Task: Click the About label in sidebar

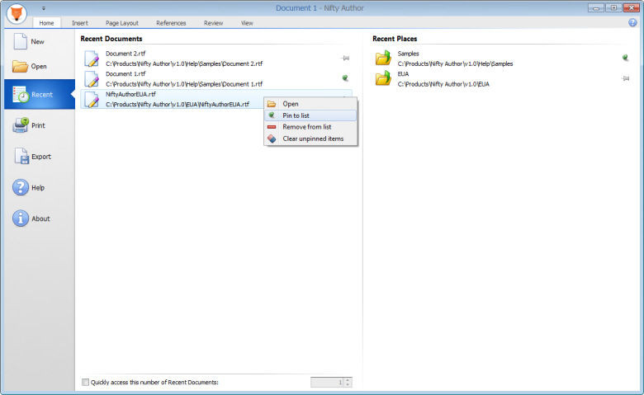Action: click(40, 219)
